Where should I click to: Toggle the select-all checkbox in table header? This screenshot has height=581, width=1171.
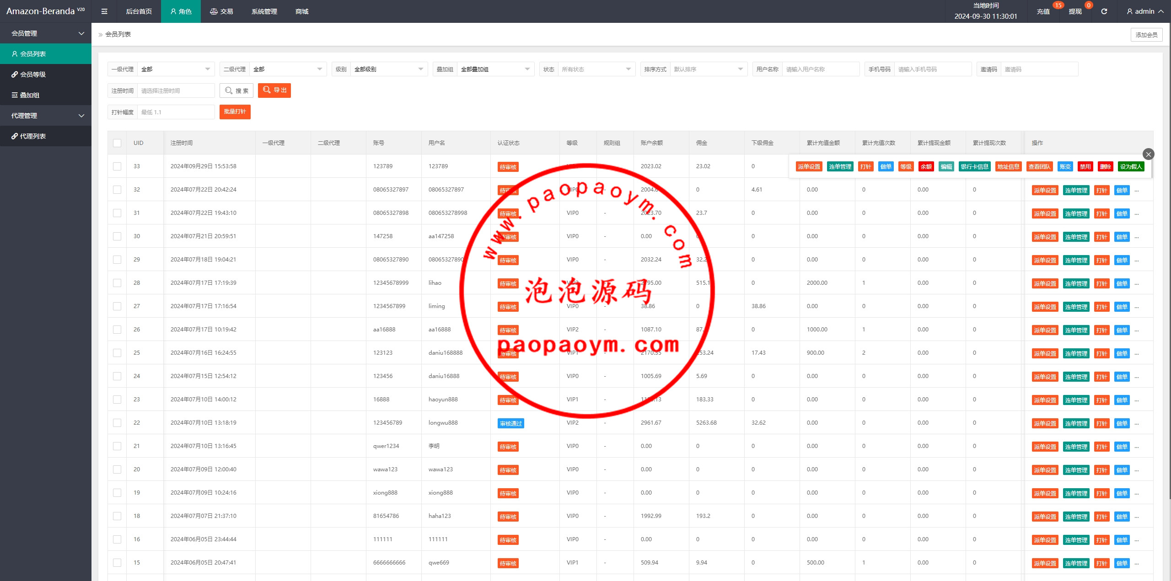(117, 143)
